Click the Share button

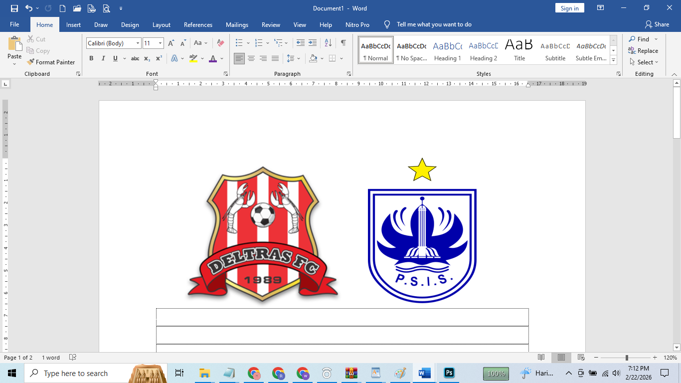(x=657, y=24)
